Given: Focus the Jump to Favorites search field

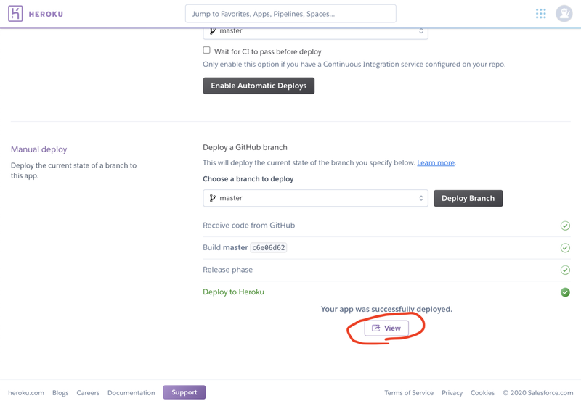Looking at the screenshot, I should [290, 14].
